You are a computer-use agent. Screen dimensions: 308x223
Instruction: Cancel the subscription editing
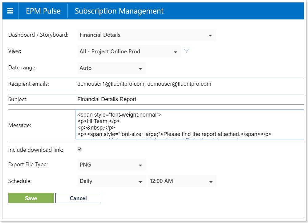(x=78, y=198)
